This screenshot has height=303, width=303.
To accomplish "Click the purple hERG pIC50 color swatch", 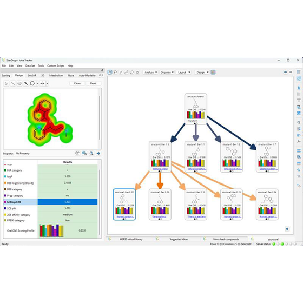I will pyautogui.click(x=5, y=202).
